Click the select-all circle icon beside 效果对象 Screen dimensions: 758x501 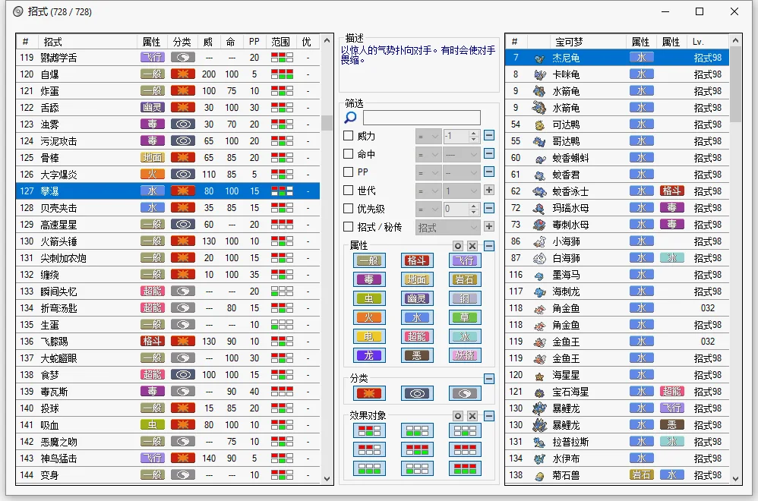tap(458, 416)
